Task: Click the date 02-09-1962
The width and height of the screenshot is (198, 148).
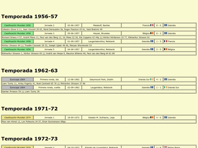Action: [x=73, y=87]
